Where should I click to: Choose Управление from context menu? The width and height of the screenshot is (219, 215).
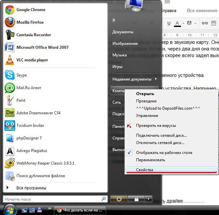(147, 116)
